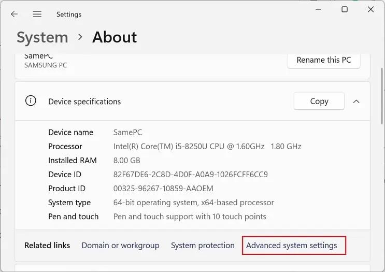Click the About page heading
The height and width of the screenshot is (272, 385).
115,37
